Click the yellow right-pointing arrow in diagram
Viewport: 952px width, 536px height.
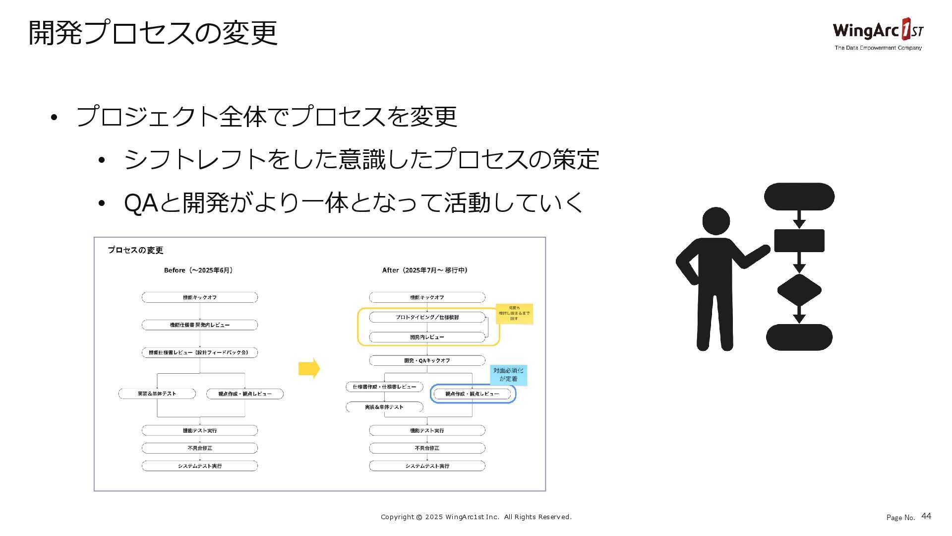(309, 369)
